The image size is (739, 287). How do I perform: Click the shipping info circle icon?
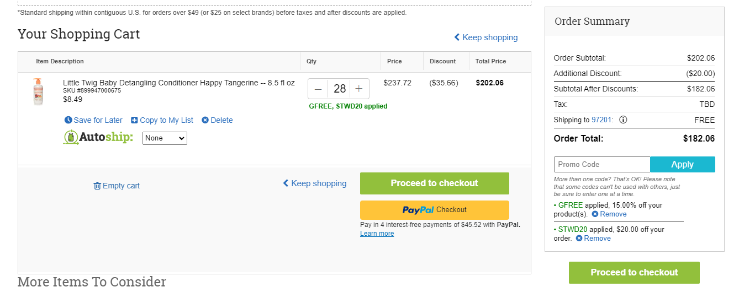(x=623, y=120)
